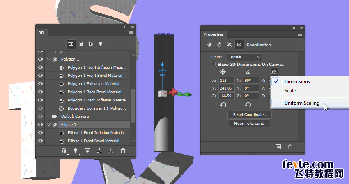Image resolution: width=349 pixels, height=184 pixels.
Task: Toggle eye for Polygon 1 Back Inflation Material
Action: point(40,100)
